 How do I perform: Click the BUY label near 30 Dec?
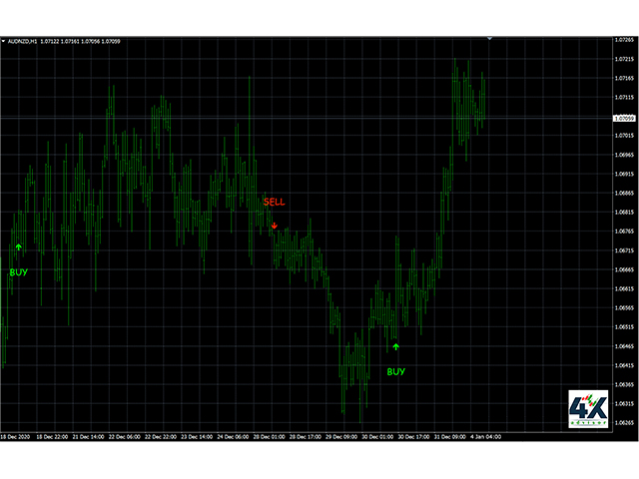click(395, 371)
